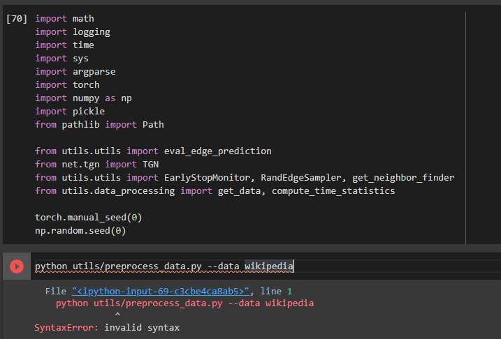Screen dimensions: 501x339
Task: Click the 'import torch' line
Action: (67, 85)
